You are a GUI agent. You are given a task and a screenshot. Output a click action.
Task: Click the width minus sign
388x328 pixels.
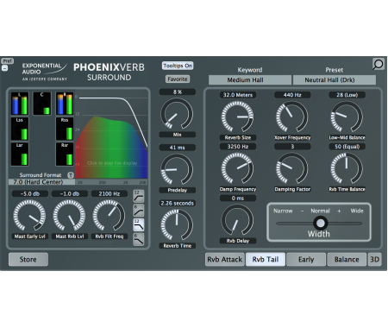(302, 211)
